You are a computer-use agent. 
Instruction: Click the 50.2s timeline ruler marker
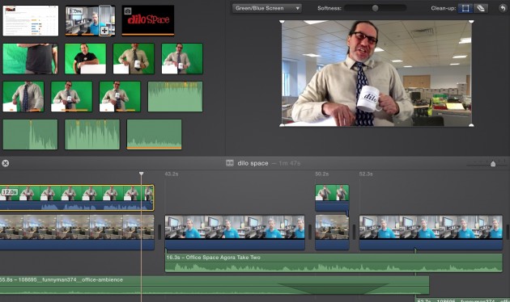pyautogui.click(x=322, y=174)
